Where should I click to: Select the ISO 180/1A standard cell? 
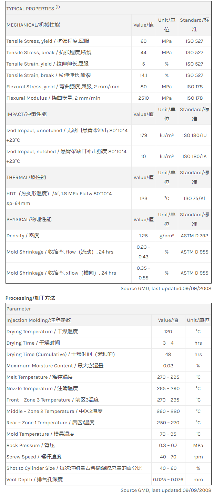coord(194,156)
